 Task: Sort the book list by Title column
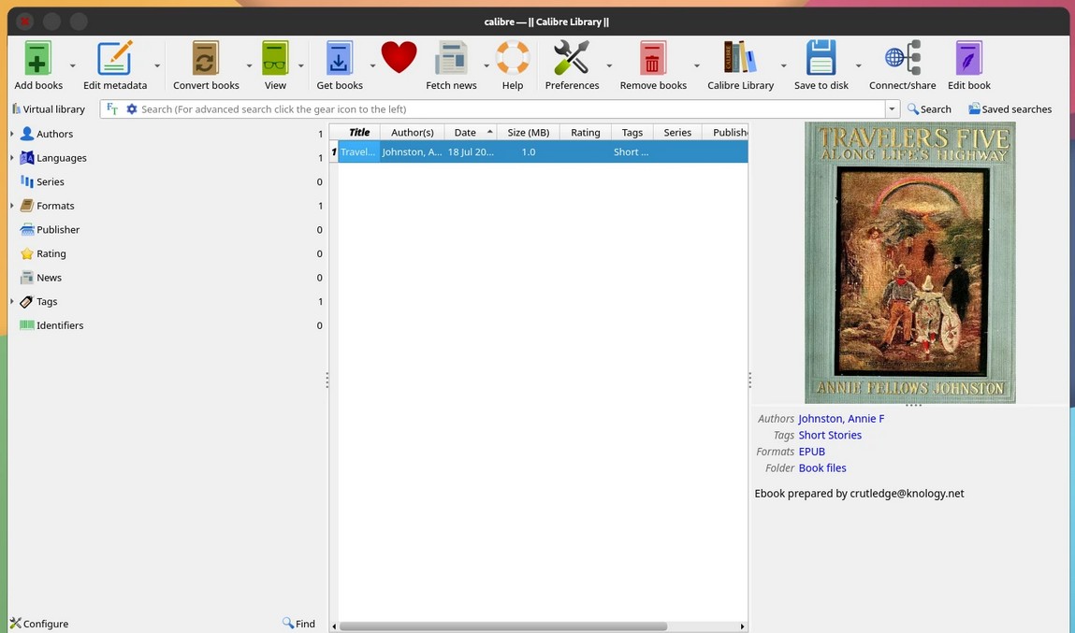(x=359, y=133)
